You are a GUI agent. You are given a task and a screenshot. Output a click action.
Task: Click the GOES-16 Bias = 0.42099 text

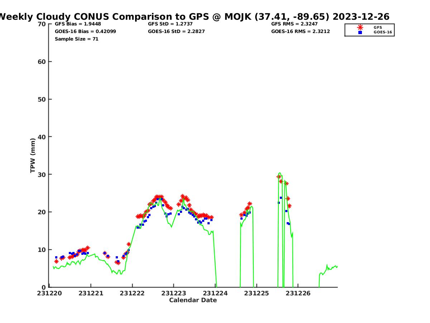85,32
